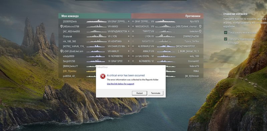Open 'Use the link below for support'
Screen dimensions: 267x131
point(120,84)
